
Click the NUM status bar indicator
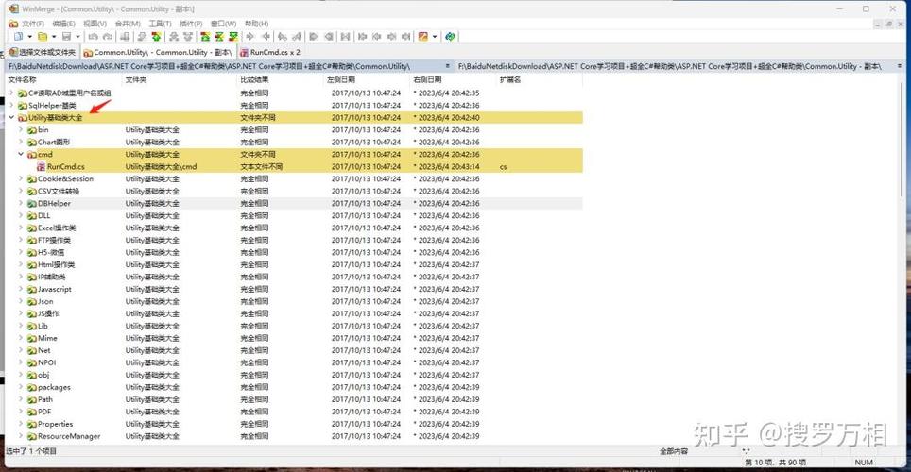point(864,463)
